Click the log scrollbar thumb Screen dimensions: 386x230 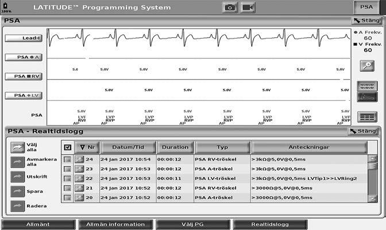tap(373, 166)
